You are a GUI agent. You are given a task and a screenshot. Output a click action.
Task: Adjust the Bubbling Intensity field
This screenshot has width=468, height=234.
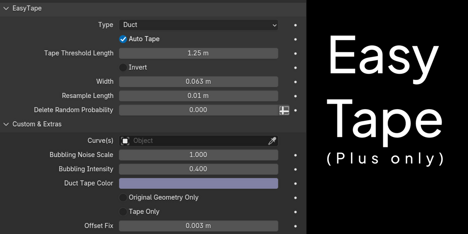click(x=199, y=169)
